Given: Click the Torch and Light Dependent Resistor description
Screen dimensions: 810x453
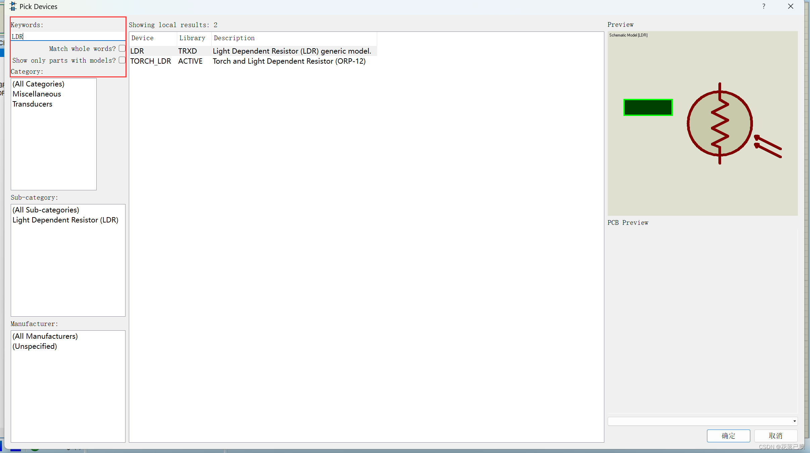Looking at the screenshot, I should [x=289, y=61].
